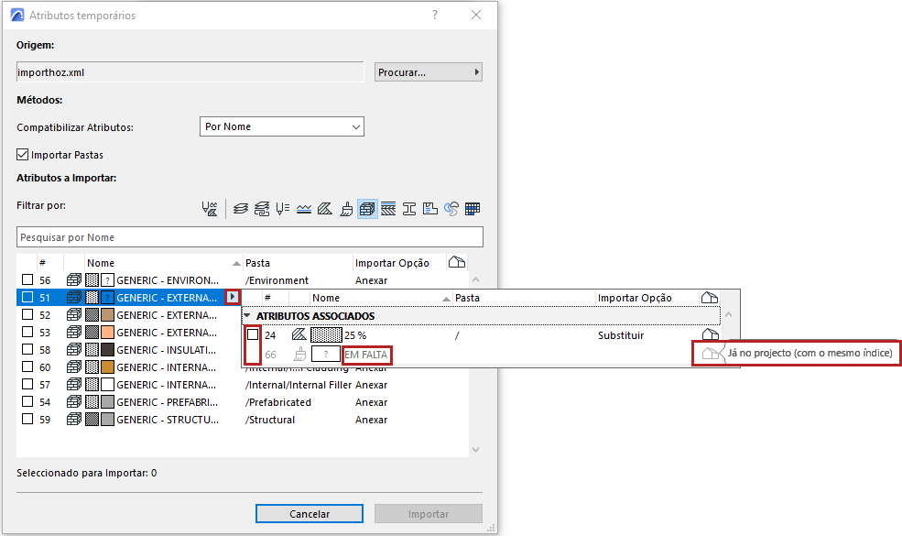Click building material icon on row 52
The width and height of the screenshot is (902, 536).
coord(73,315)
